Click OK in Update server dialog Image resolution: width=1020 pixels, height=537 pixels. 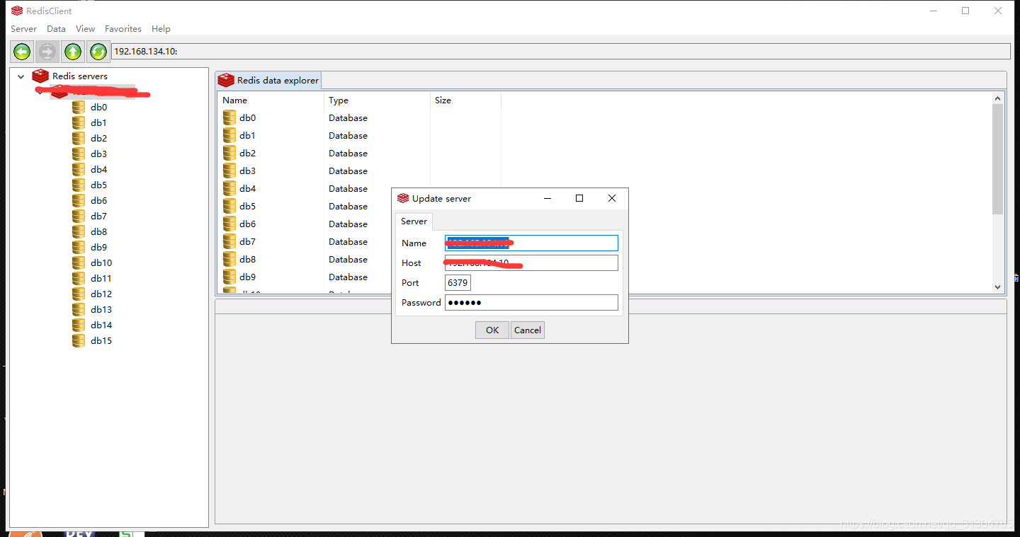click(492, 330)
